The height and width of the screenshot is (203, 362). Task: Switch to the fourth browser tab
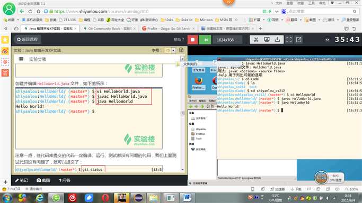coord(227,29)
